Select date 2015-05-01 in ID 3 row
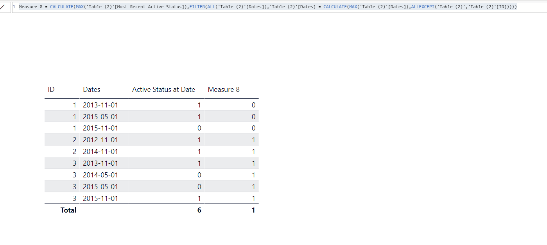Image resolution: width=547 pixels, height=245 pixels. click(x=100, y=187)
